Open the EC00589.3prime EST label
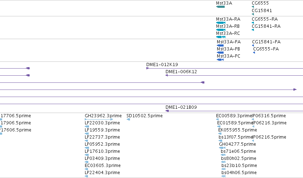This screenshot has height=178, width=303. (234, 116)
